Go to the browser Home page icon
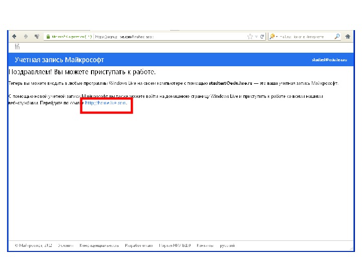This screenshot has height=271, width=362. point(348,37)
